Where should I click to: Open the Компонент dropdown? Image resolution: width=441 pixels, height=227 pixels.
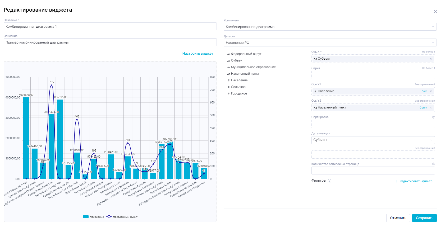point(330,27)
